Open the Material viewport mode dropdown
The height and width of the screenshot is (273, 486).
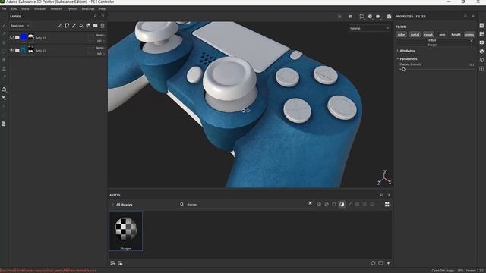(369, 28)
